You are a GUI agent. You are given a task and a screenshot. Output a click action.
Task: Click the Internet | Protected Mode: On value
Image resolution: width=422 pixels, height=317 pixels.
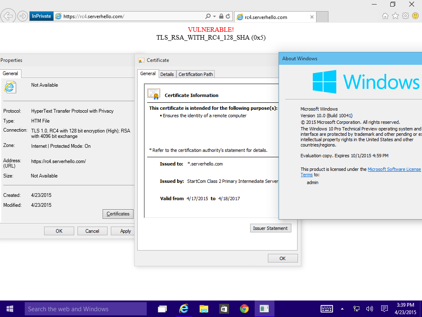(x=61, y=146)
